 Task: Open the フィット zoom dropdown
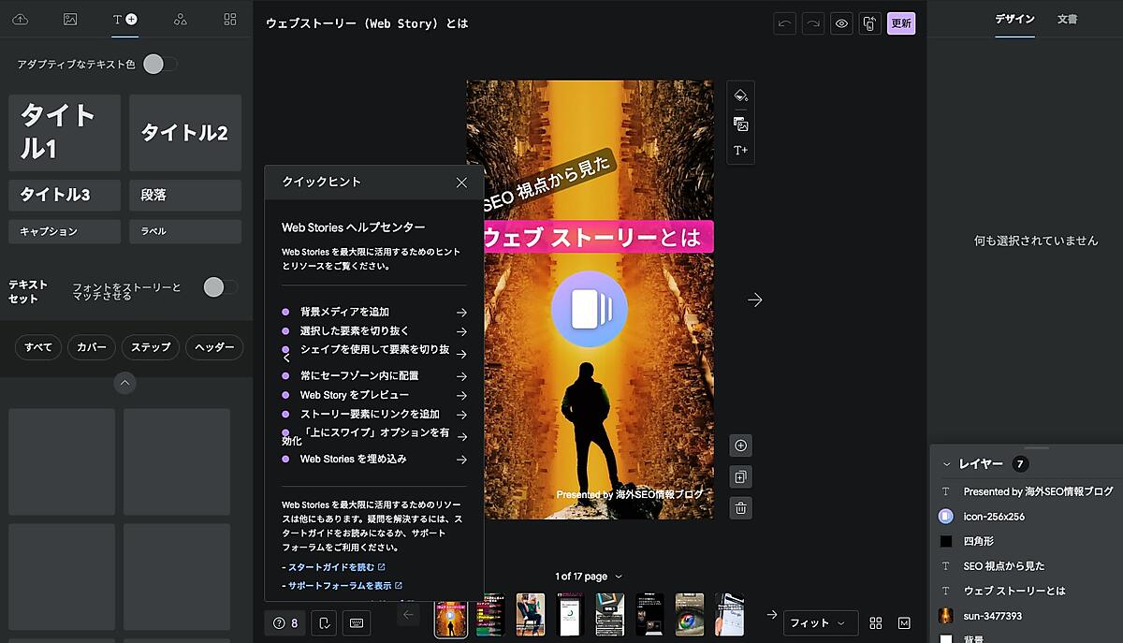[821, 622]
